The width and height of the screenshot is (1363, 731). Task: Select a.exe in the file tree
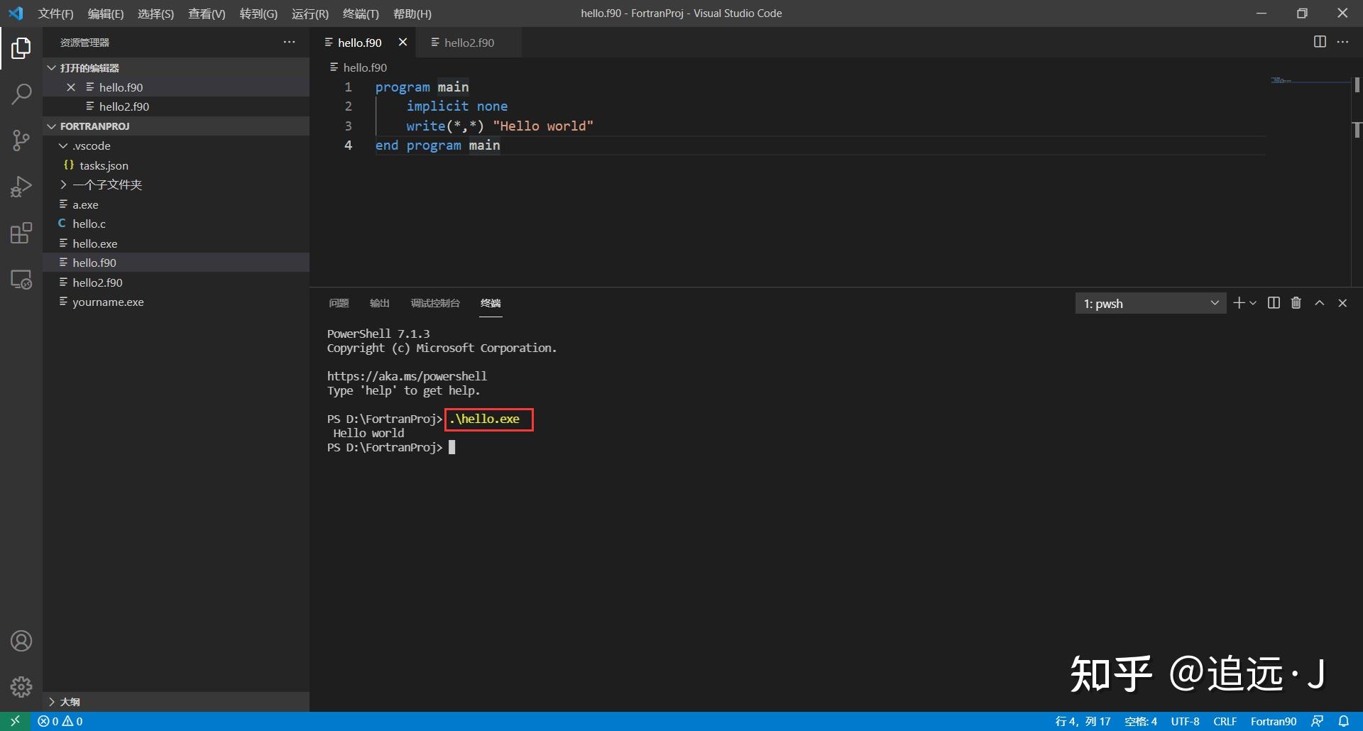point(176,204)
